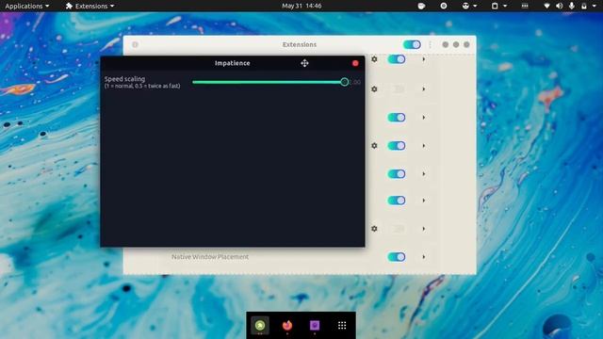Click the coffee cup indicator in the top bar
Viewport: 603px width, 339px height.
click(x=421, y=6)
